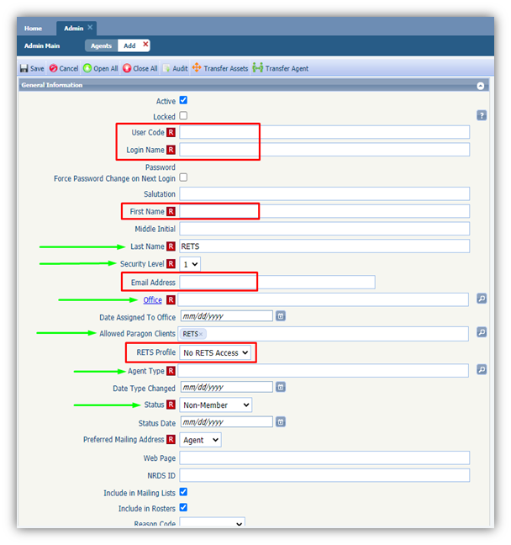The width and height of the screenshot is (511, 545).
Task: Click into the Email Address field
Action: click(277, 282)
